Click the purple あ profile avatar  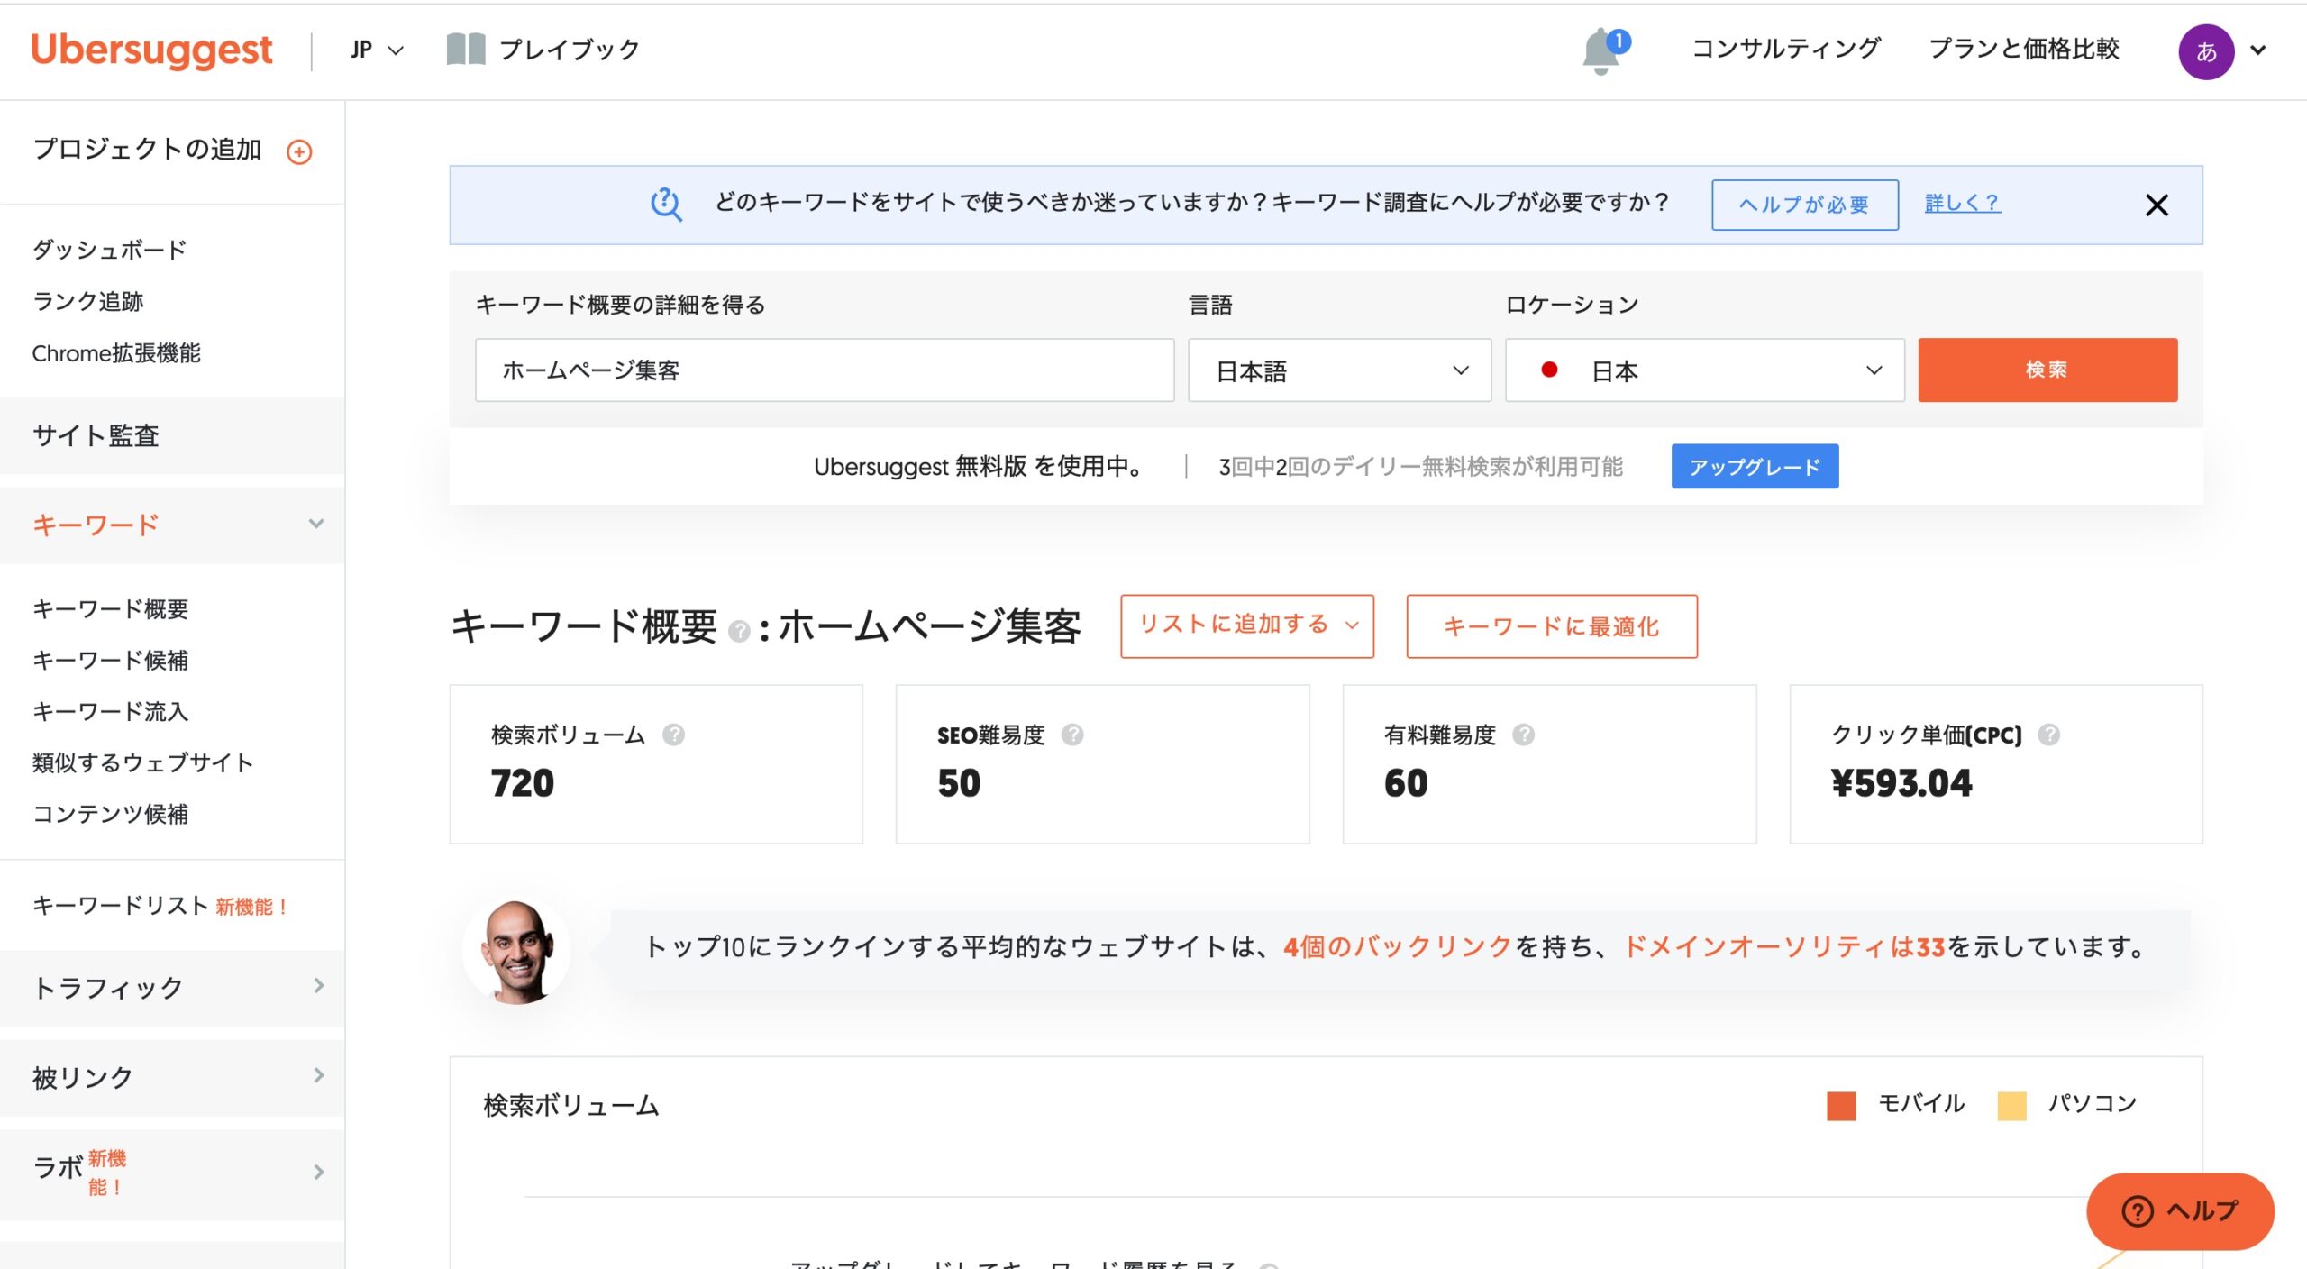pyautogui.click(x=2205, y=51)
